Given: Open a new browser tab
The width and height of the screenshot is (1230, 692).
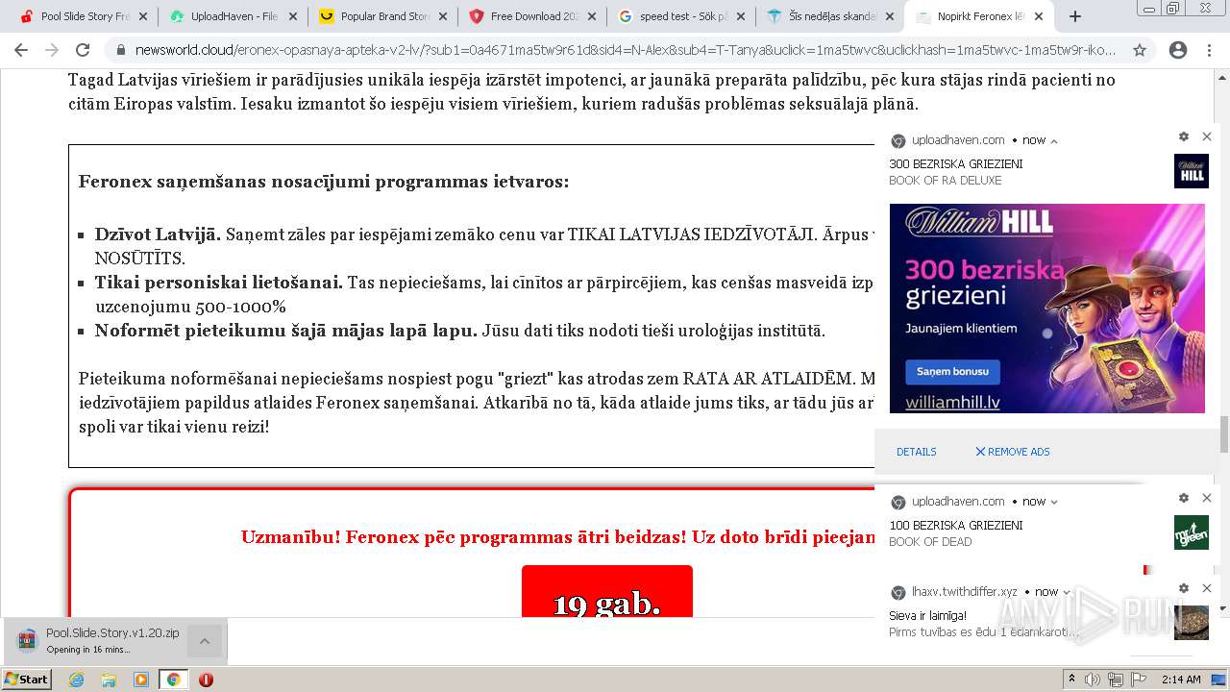Looking at the screenshot, I should click(x=1075, y=16).
